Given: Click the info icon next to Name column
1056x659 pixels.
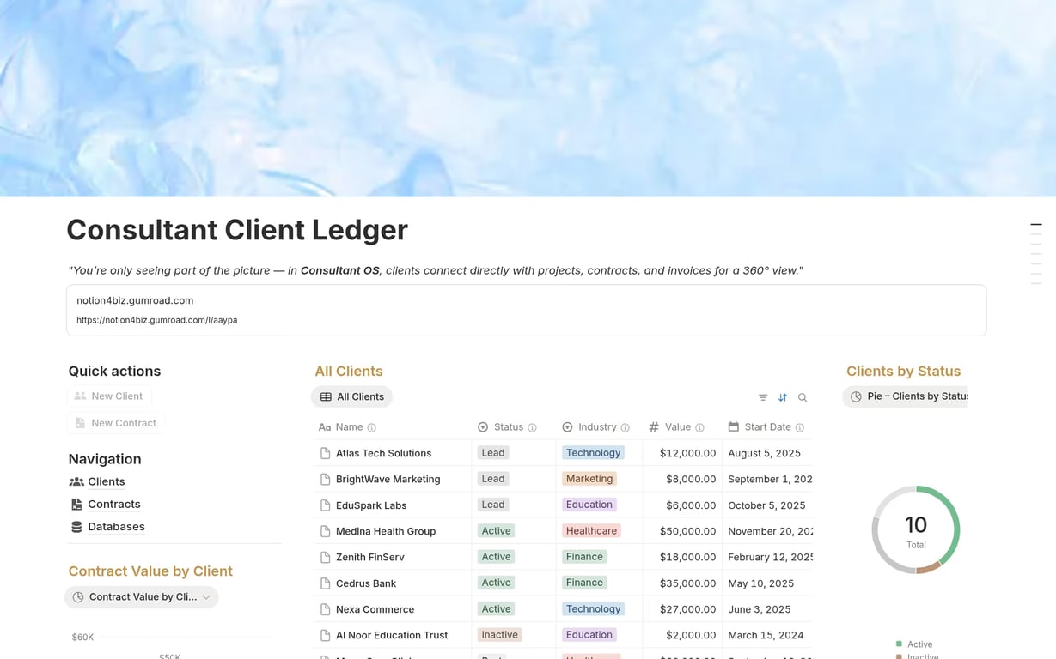Looking at the screenshot, I should [x=372, y=427].
